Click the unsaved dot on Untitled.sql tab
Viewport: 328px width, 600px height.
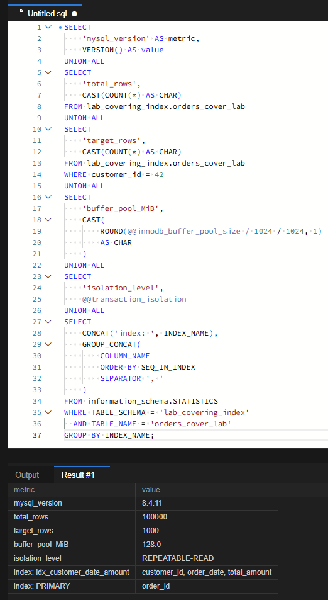74,14
